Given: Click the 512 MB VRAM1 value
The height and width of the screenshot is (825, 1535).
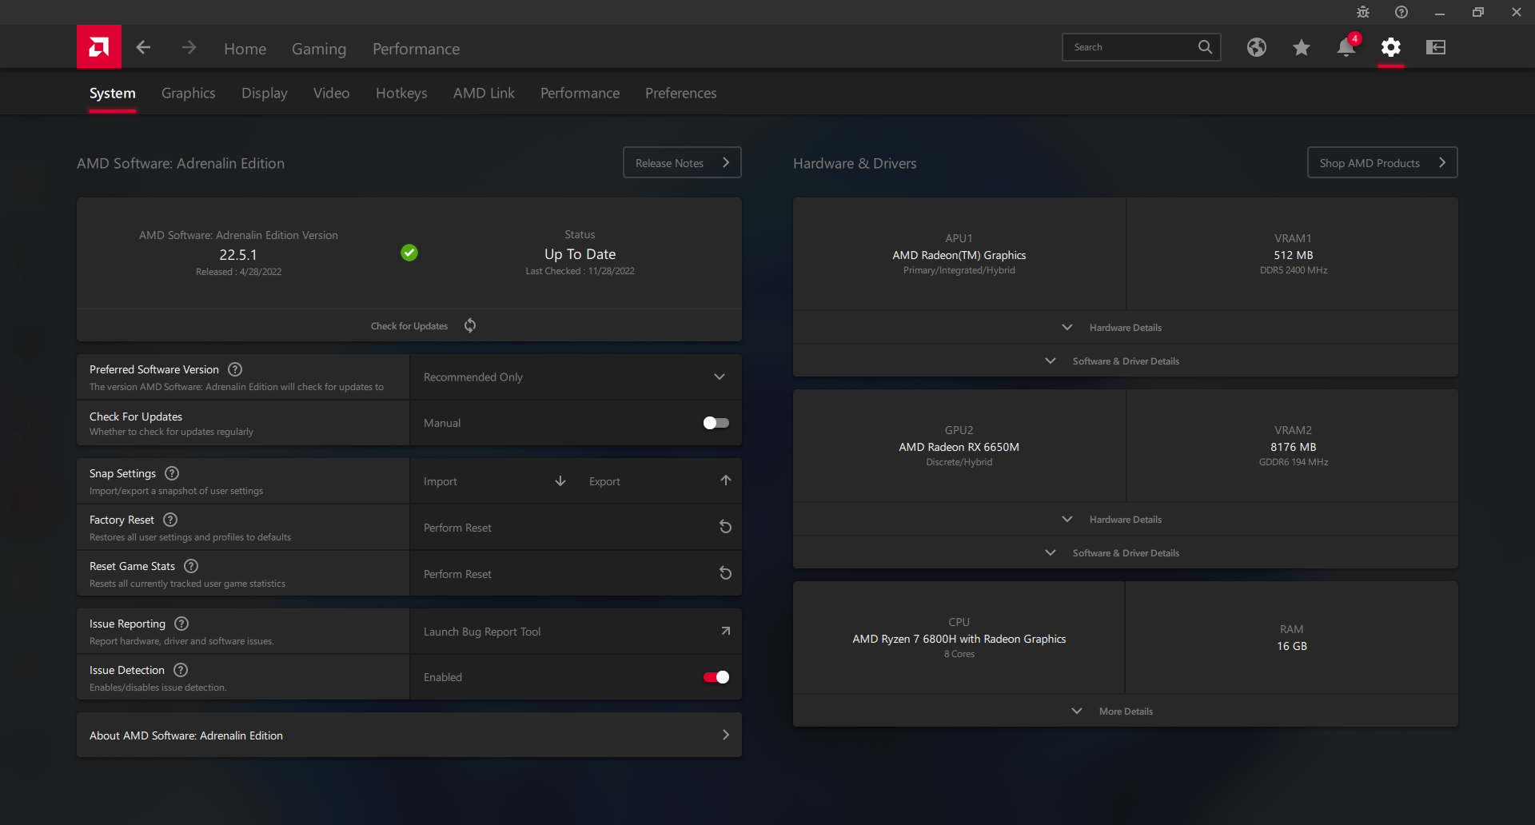Looking at the screenshot, I should click(1294, 255).
